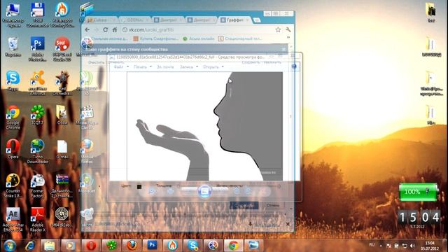The width and height of the screenshot is (448, 252).
Task: Launch Internet Explorer from the taskbar
Action: pyautogui.click(x=29, y=246)
